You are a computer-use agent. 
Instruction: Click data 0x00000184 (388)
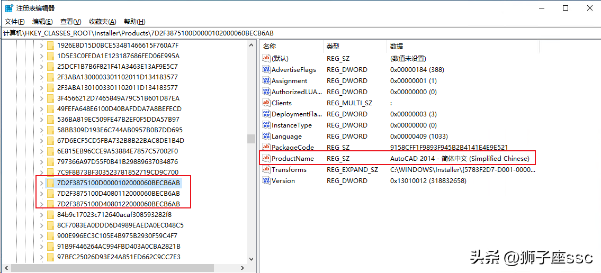coord(417,69)
